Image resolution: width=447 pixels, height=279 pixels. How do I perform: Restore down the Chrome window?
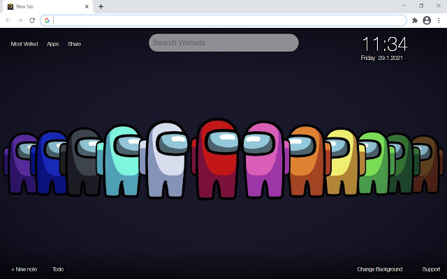point(421,6)
